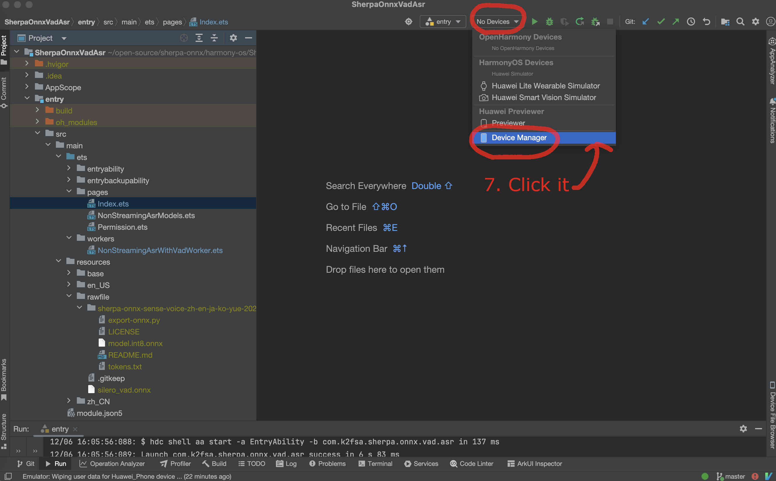The image size is (776, 481).
Task: Expand the .idea folder
Action: point(27,75)
